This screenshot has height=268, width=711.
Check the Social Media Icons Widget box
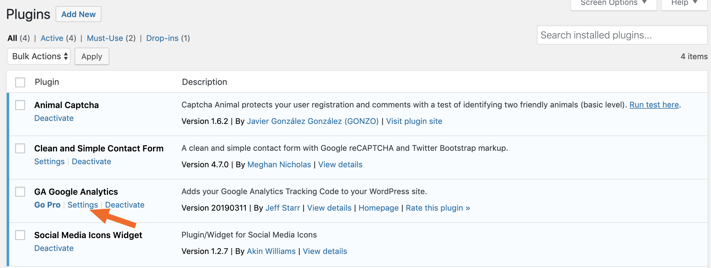tap(20, 235)
